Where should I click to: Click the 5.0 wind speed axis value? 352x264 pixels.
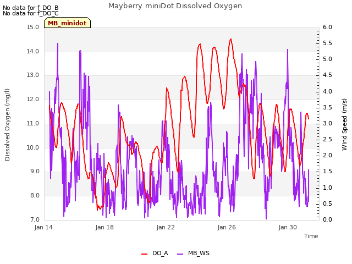pos(327,59)
